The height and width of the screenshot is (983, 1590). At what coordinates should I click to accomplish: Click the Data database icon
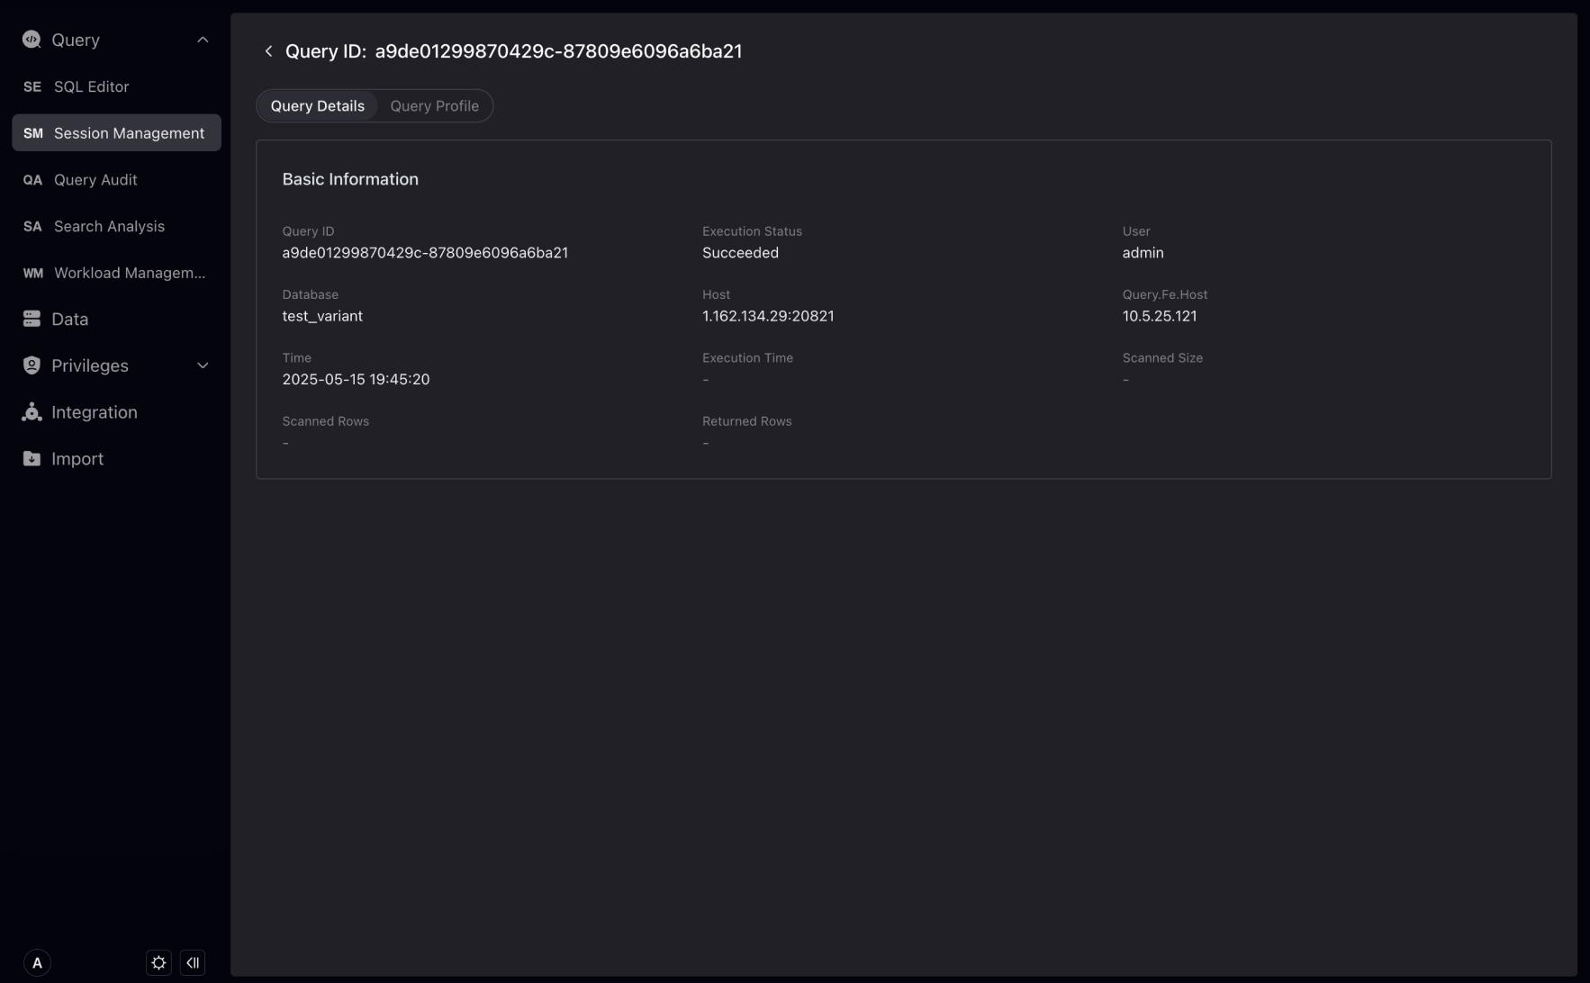(x=32, y=319)
